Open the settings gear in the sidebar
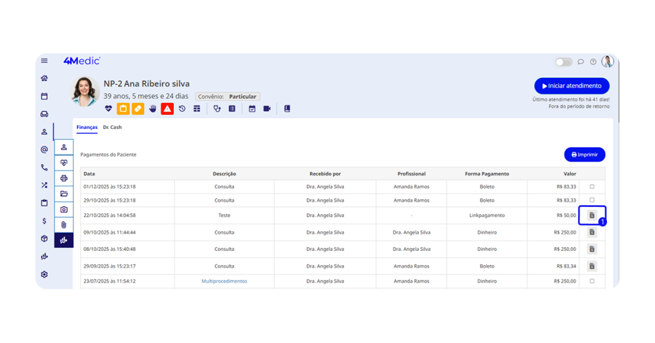This screenshot has width=655, height=343. coord(44,275)
